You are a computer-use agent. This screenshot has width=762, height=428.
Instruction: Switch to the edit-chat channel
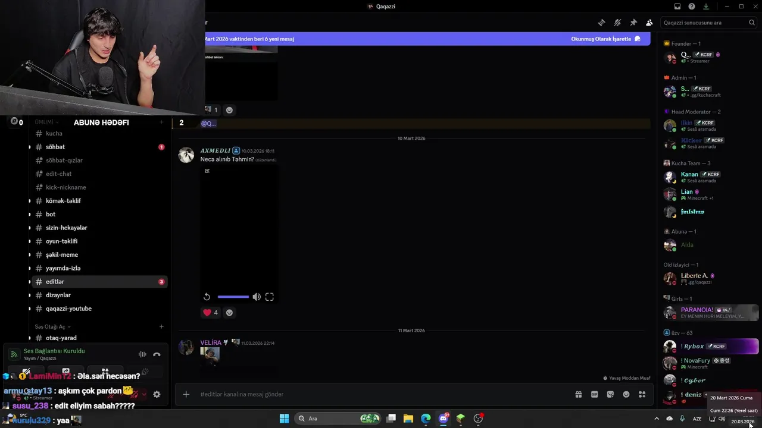point(98,174)
